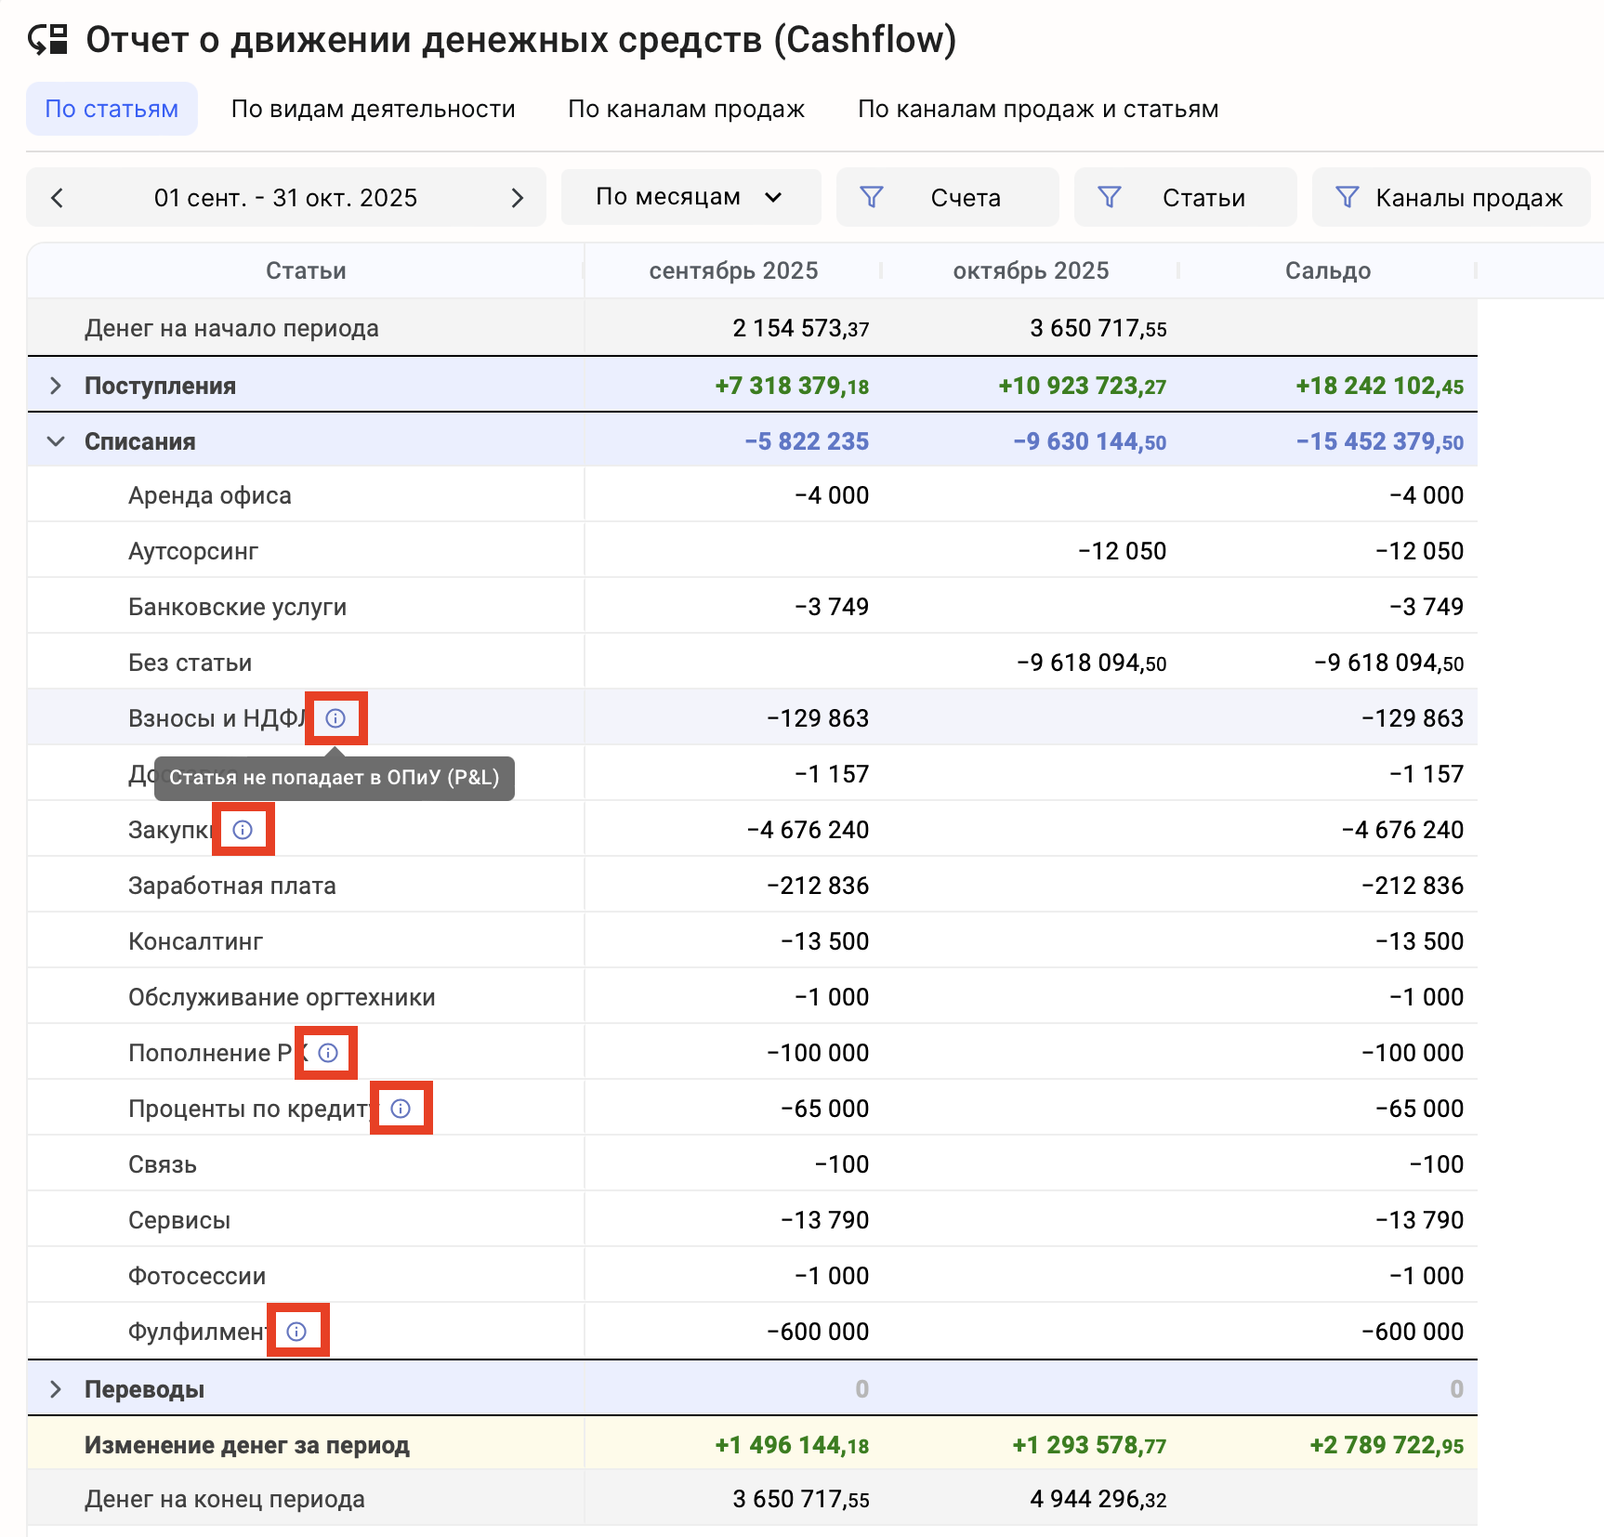This screenshot has height=1537, width=1604.
Task: Open По каналам продаж и статьям tab
Action: (1037, 109)
